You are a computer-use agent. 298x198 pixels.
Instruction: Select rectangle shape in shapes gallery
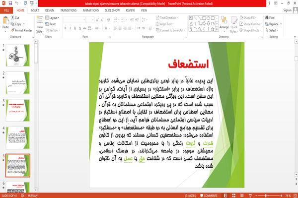pyautogui.click(x=204, y=18)
